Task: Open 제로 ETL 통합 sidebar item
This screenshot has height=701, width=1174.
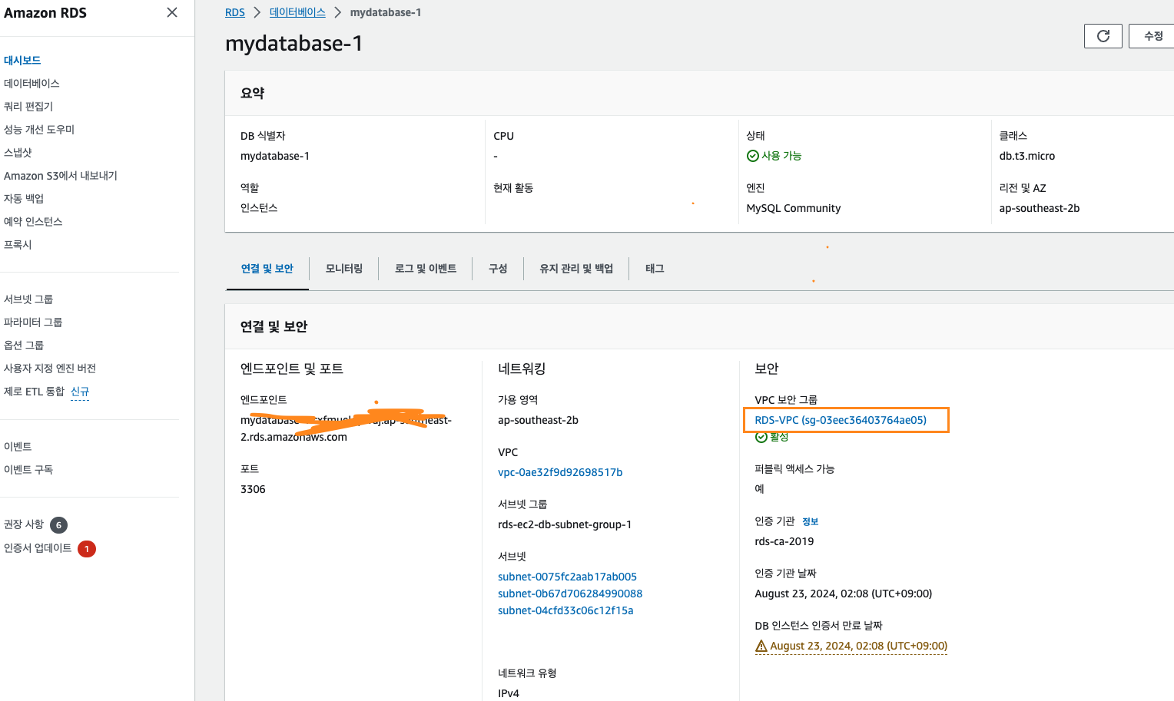Action: click(x=35, y=391)
